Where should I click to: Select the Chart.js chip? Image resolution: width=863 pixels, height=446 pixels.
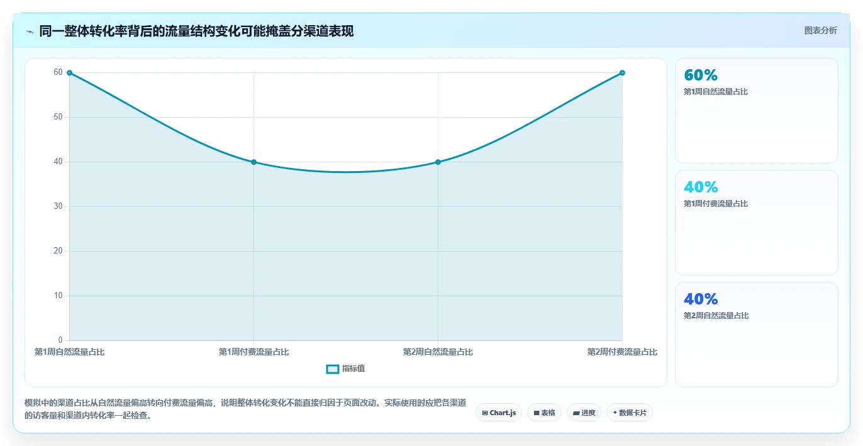tap(499, 413)
